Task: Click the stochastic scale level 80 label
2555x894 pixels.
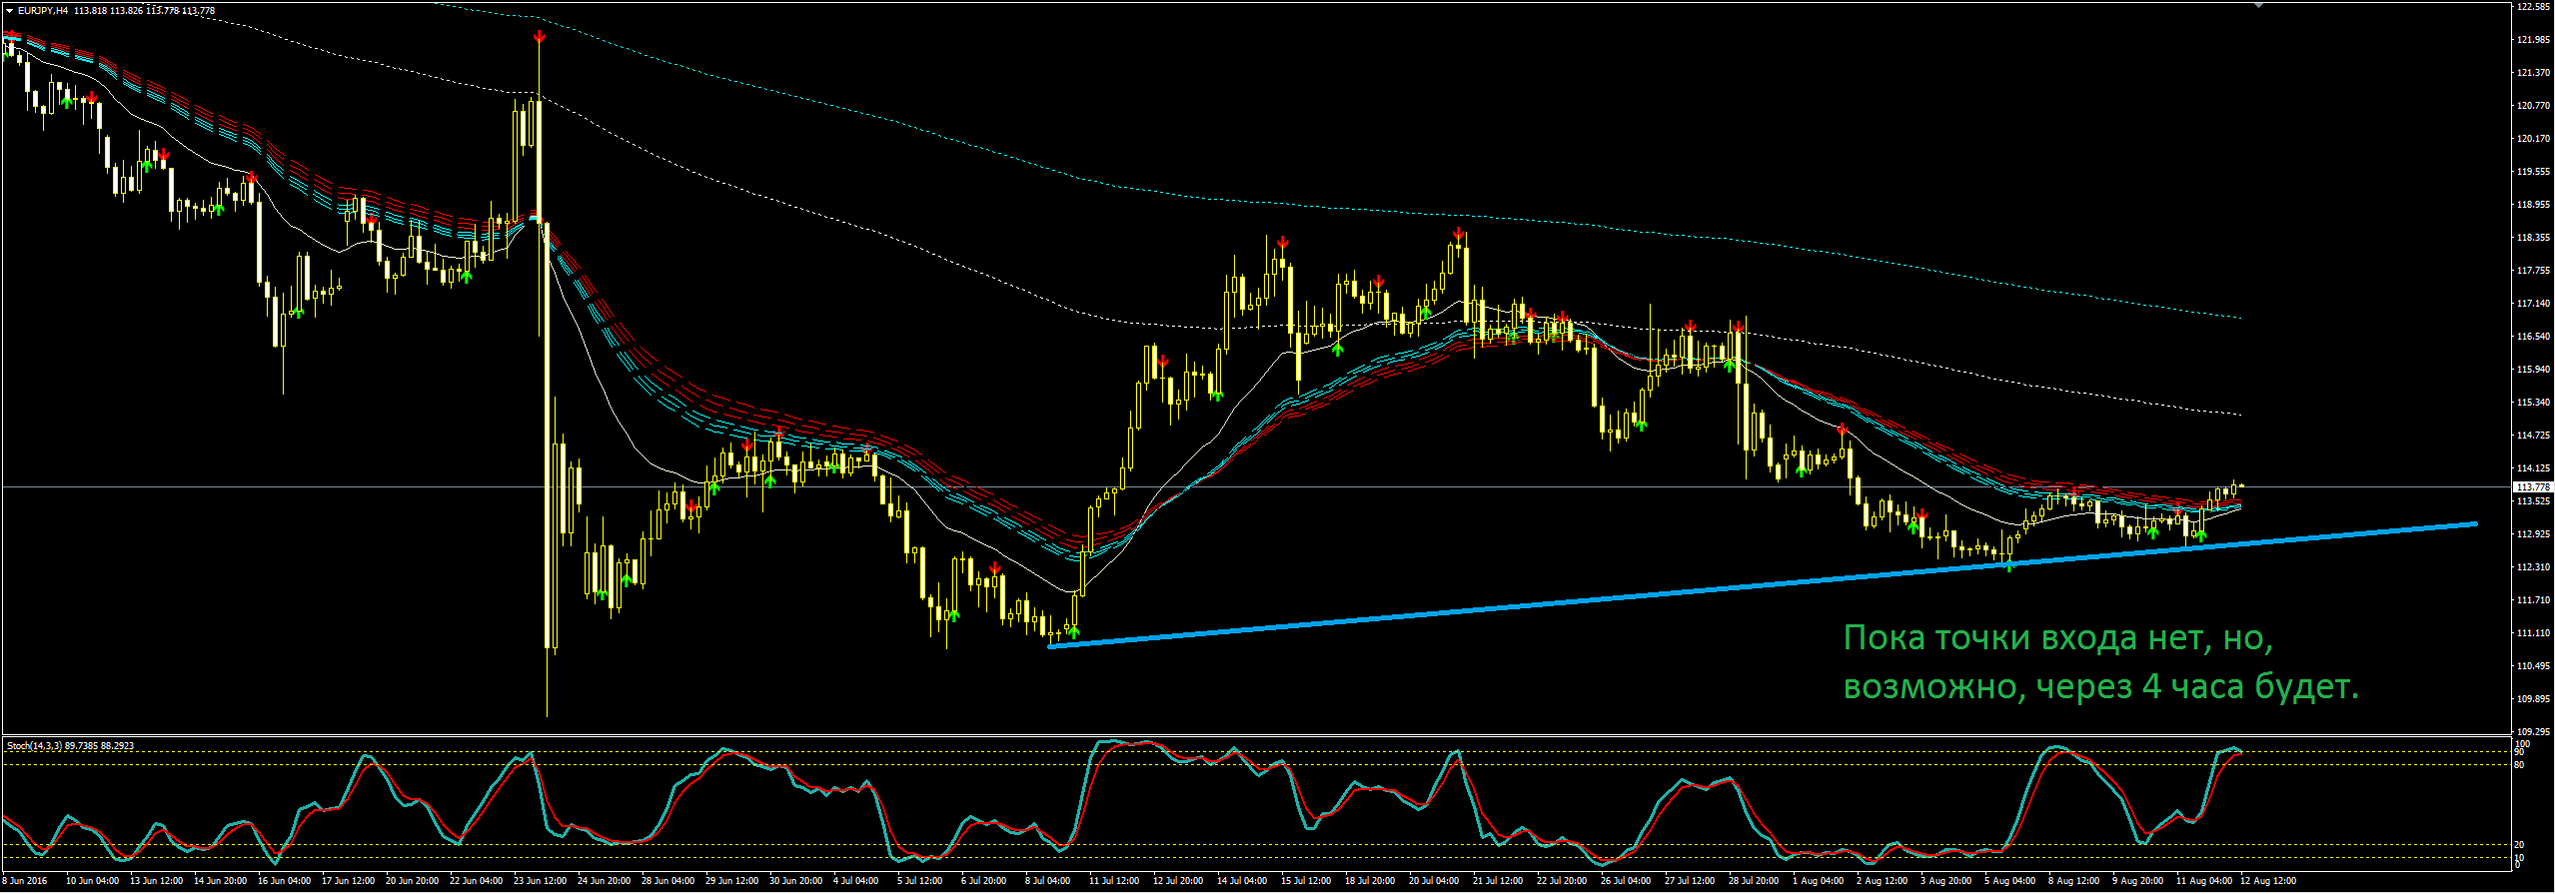Action: [x=2520, y=765]
